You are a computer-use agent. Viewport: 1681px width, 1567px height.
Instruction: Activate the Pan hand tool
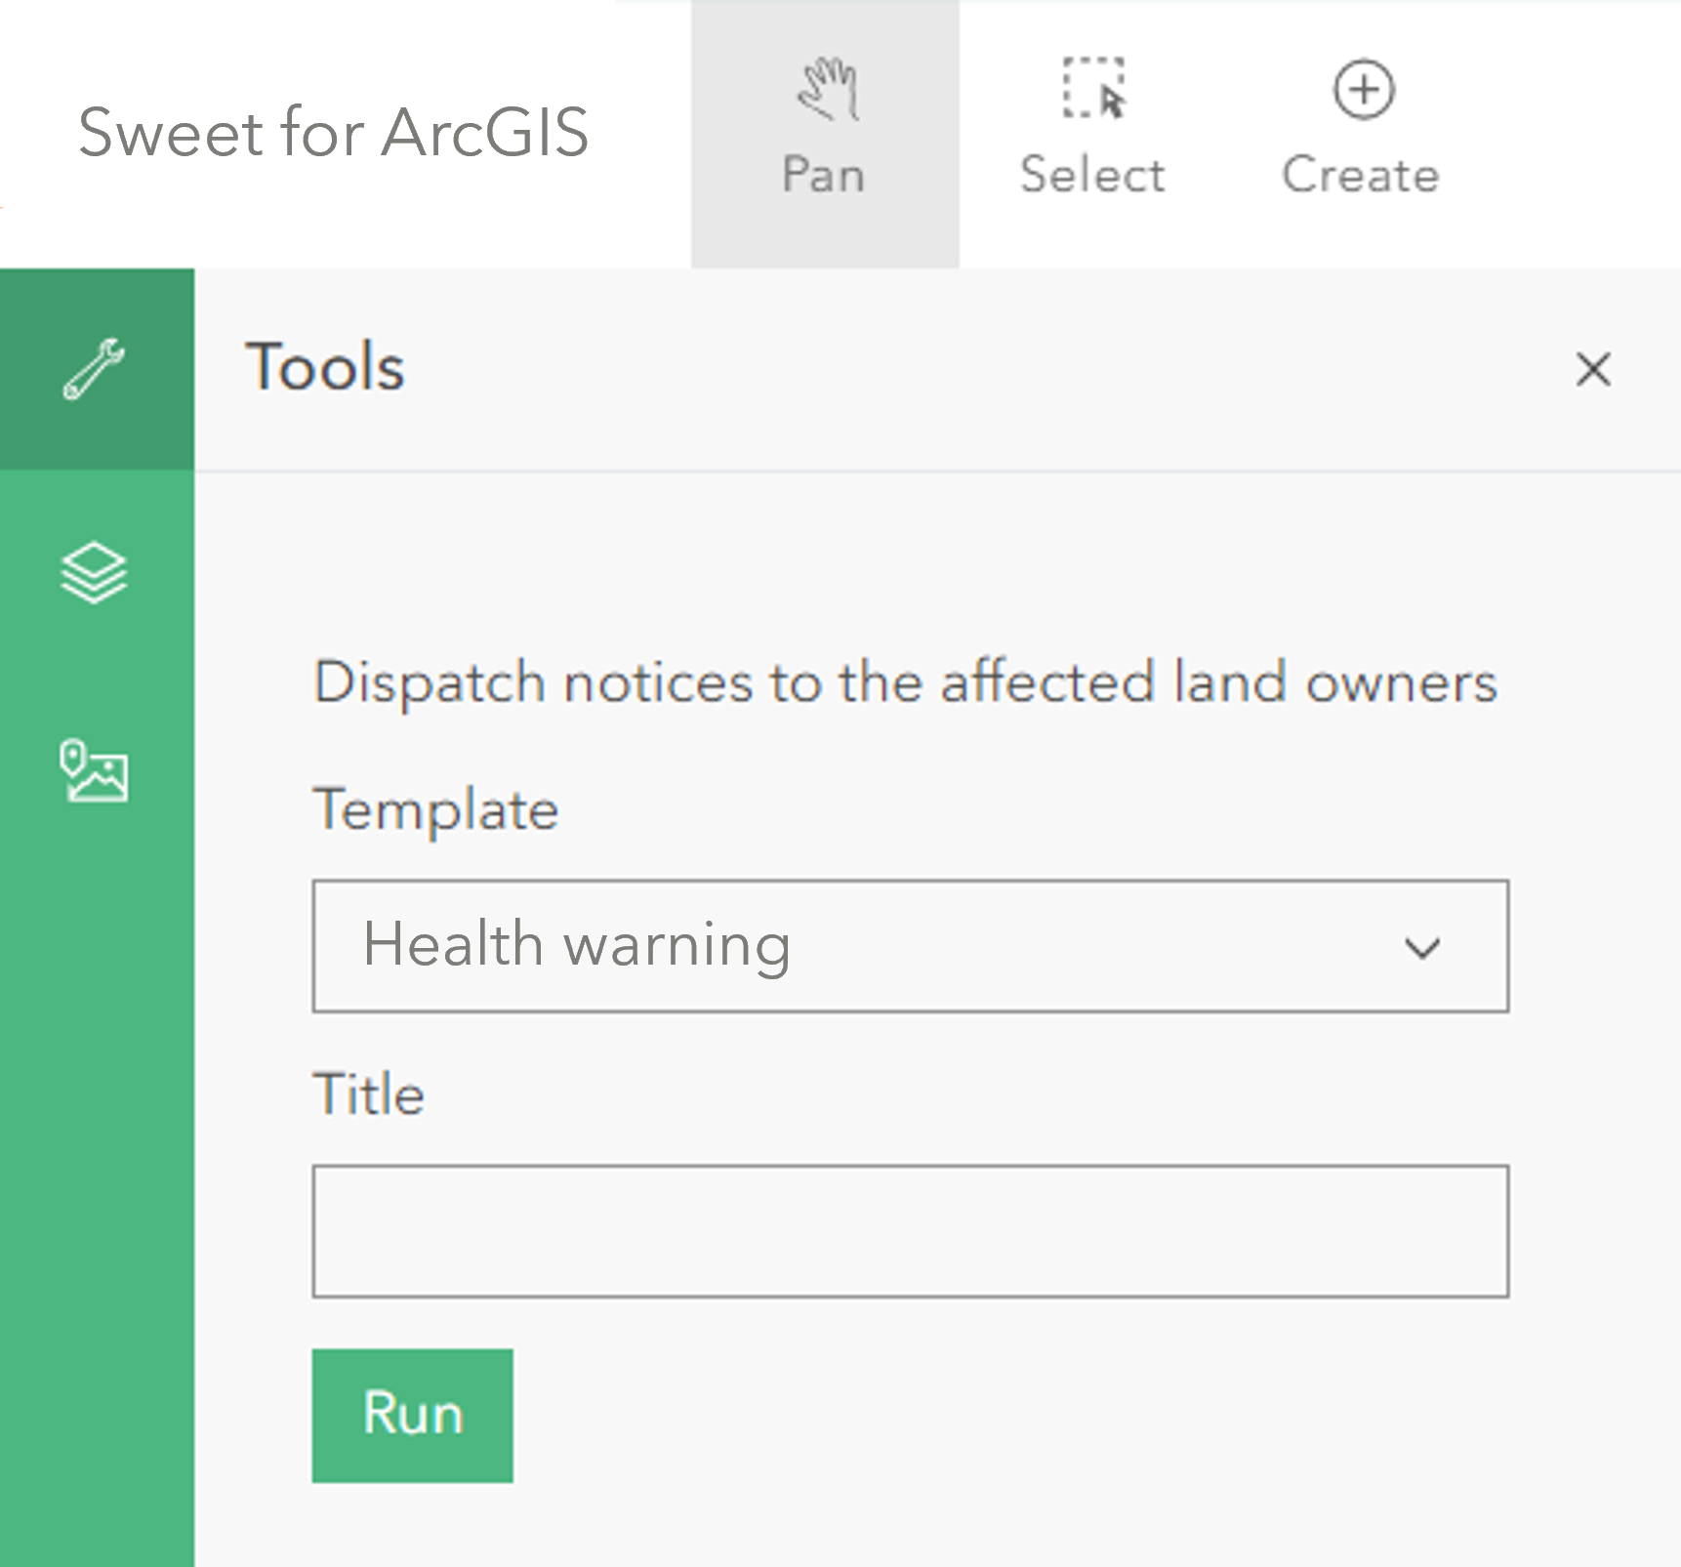tap(825, 134)
